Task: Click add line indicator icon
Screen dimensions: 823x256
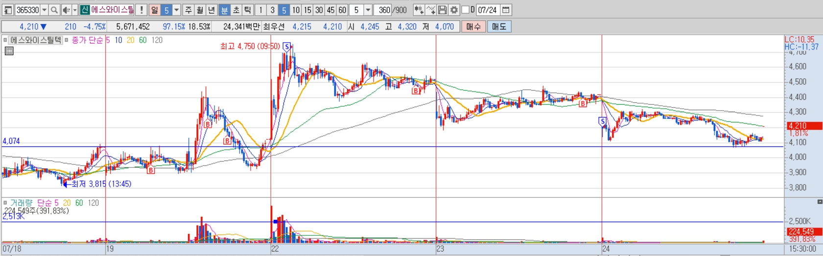Action: [431, 10]
